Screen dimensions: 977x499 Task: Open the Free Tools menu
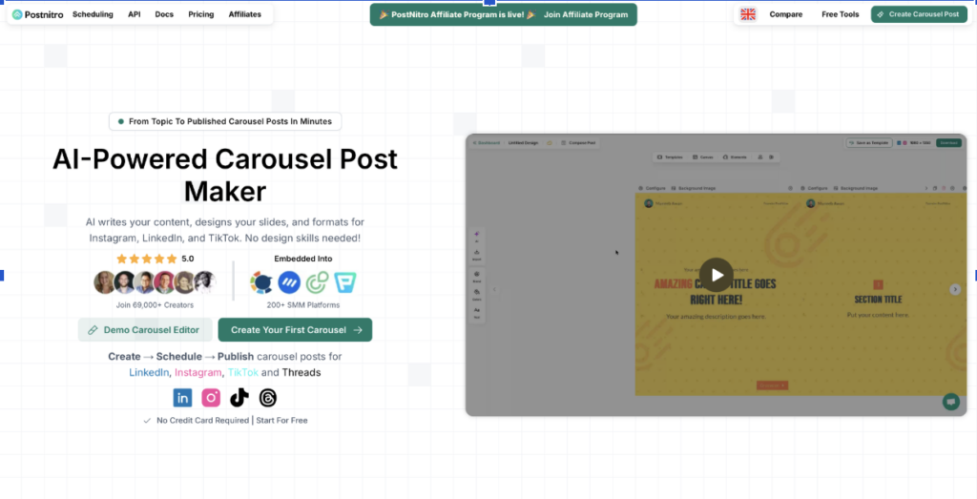point(840,14)
